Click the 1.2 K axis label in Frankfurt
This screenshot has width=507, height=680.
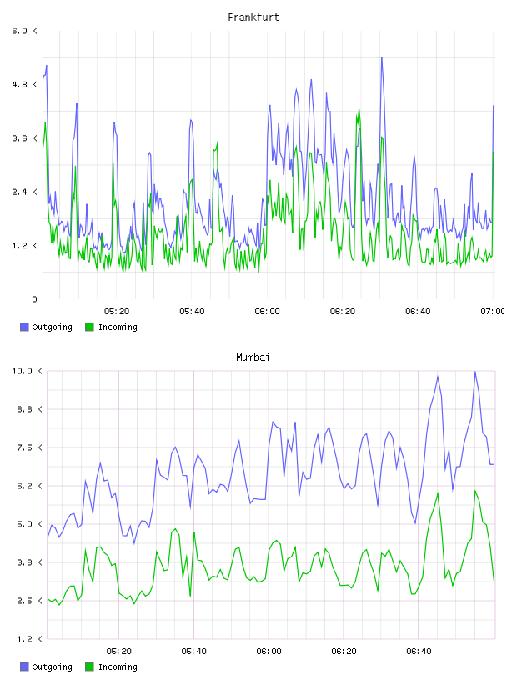tap(25, 246)
